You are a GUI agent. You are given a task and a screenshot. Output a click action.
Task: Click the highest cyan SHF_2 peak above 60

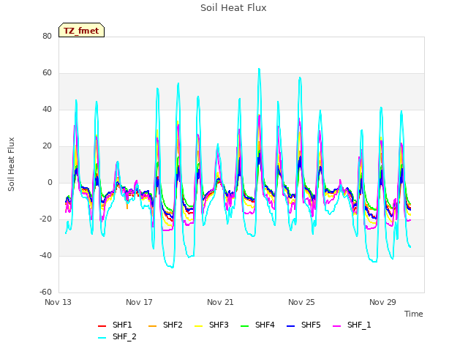[x=259, y=69]
